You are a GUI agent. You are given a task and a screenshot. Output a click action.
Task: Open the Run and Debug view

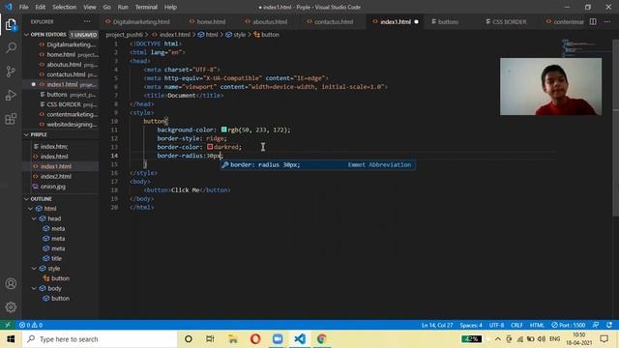[11, 95]
